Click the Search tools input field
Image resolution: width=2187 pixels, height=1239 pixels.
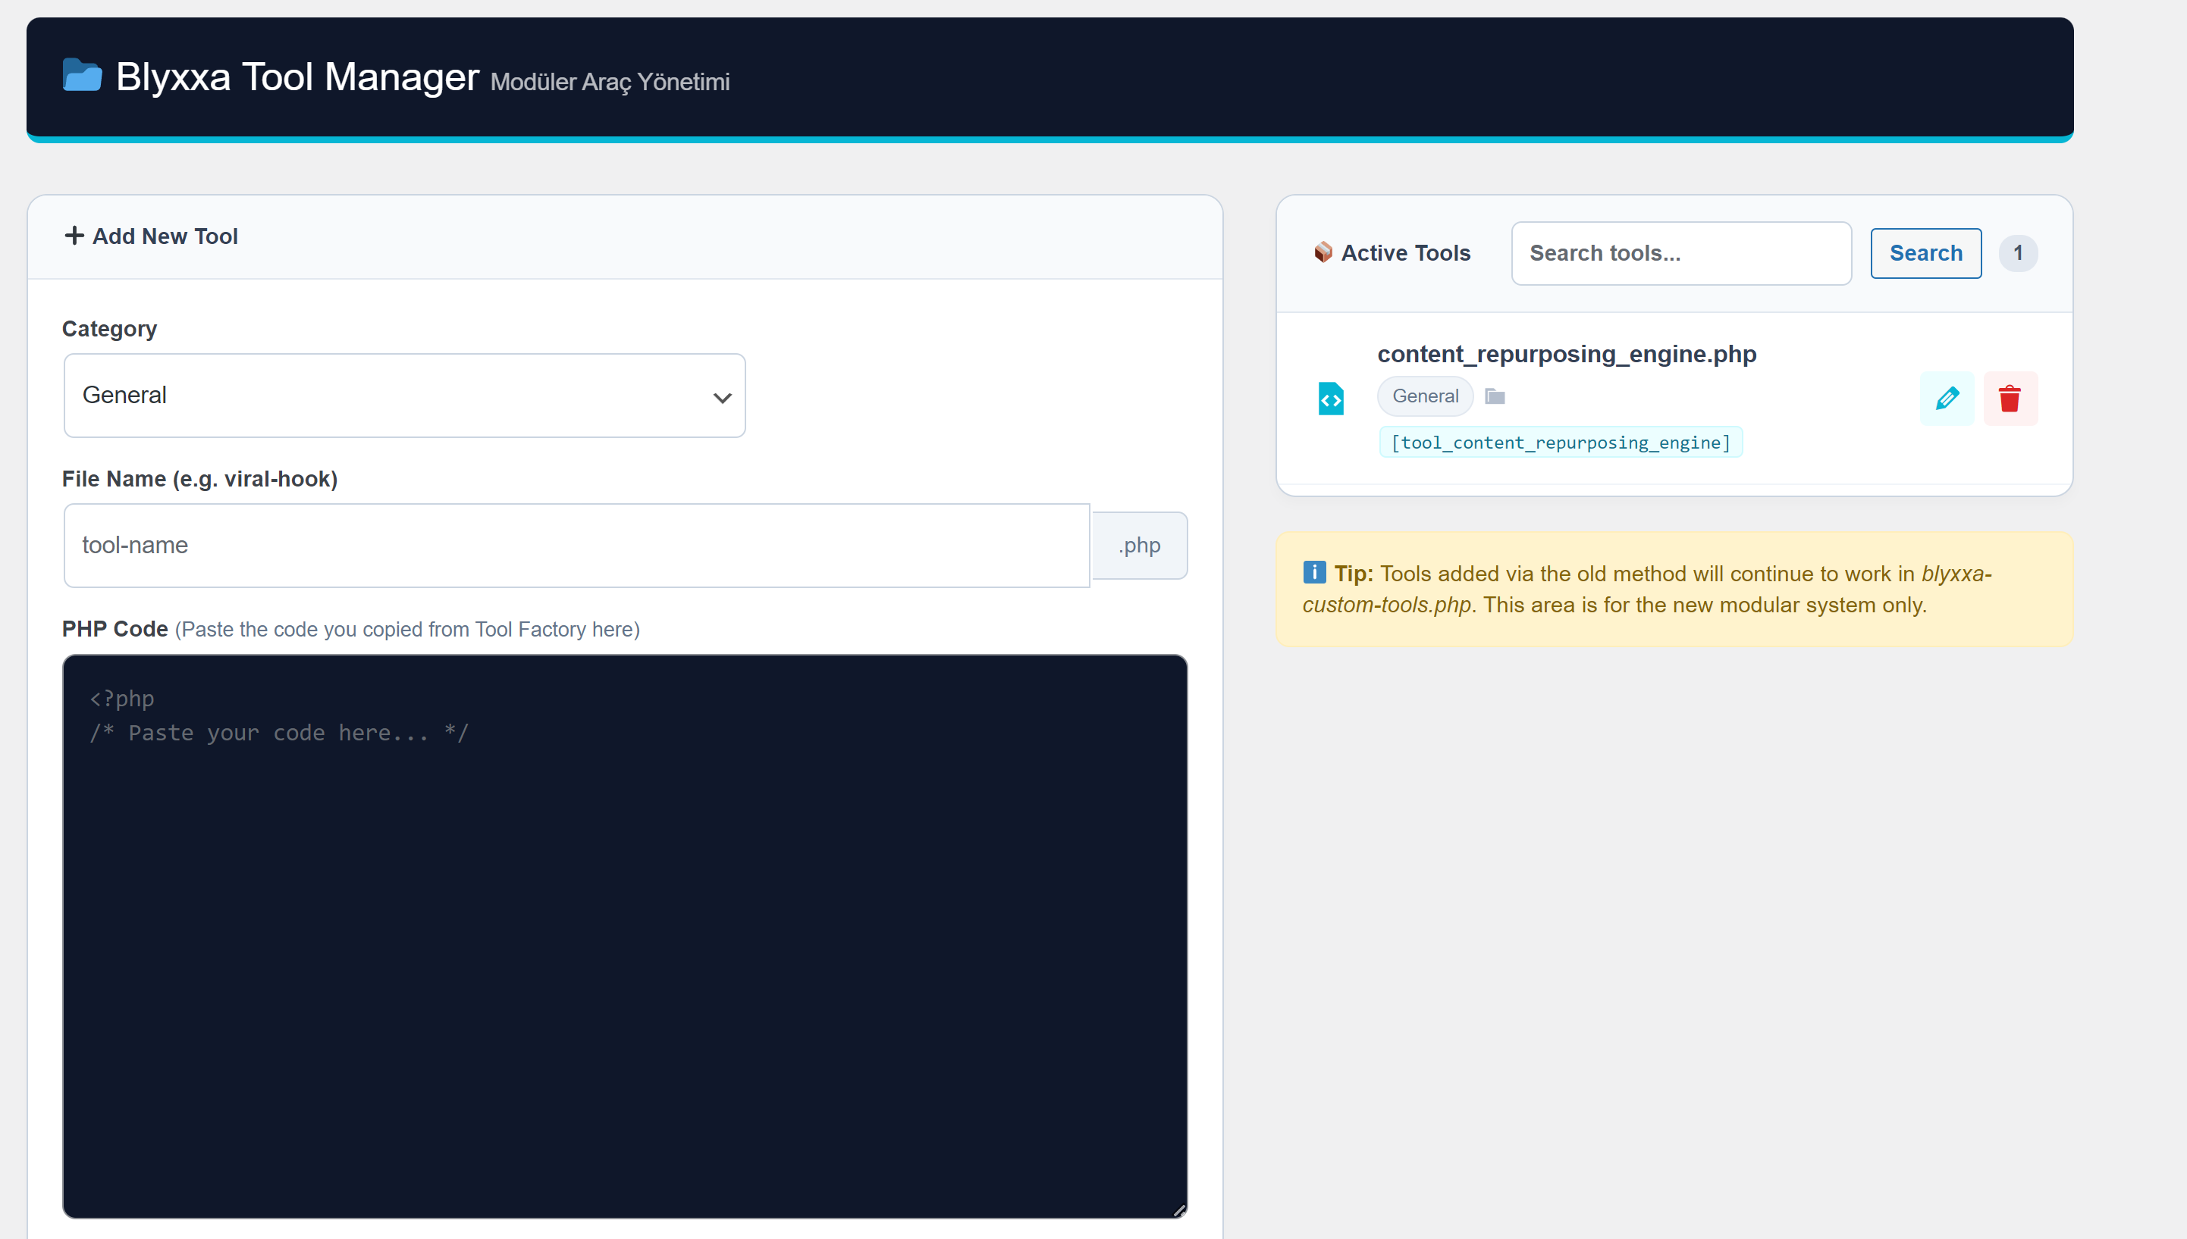pyautogui.click(x=1681, y=253)
